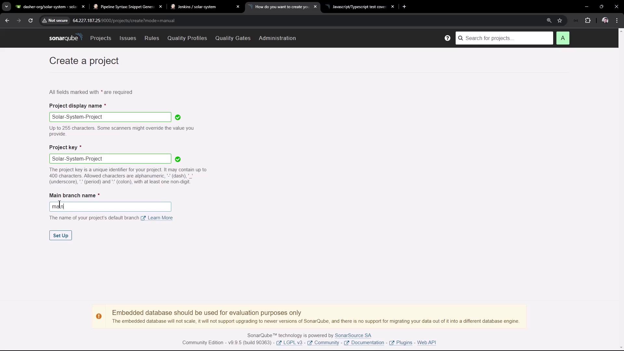Go back with the browser arrow
This screenshot has width=624, height=351.
click(7, 20)
